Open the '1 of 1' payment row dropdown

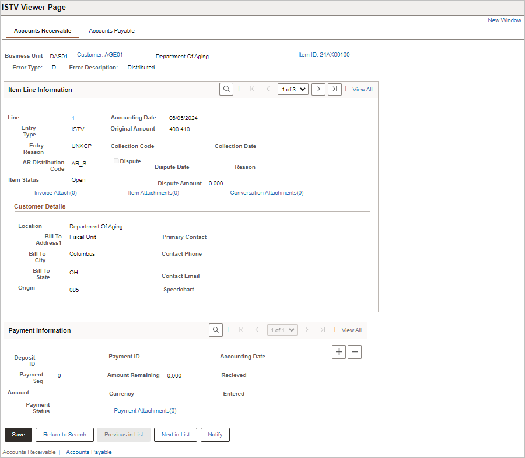coord(282,330)
